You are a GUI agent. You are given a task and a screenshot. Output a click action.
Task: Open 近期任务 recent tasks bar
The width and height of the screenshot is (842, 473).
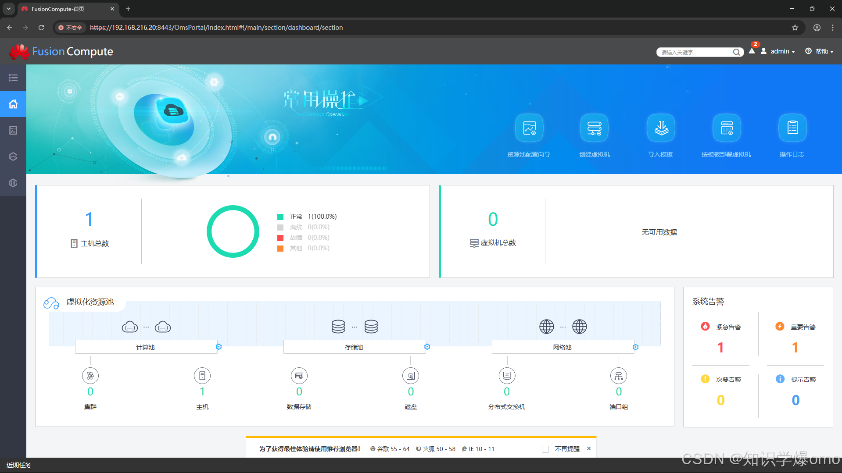tap(19, 465)
